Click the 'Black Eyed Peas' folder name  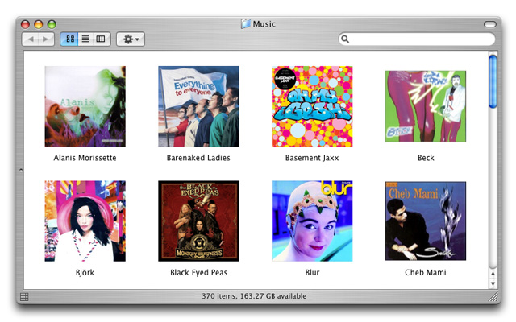(x=198, y=273)
